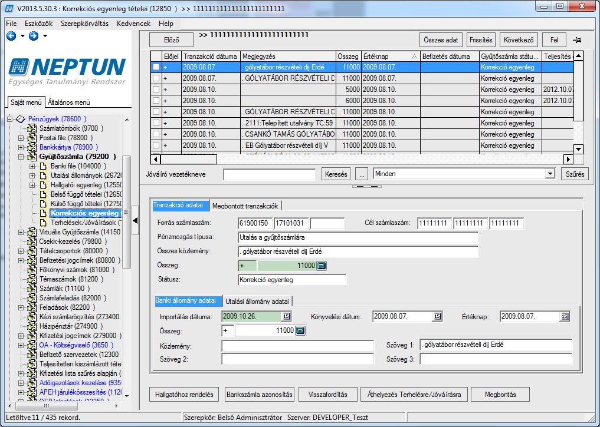Viewport: 600px width, 427px height.
Task: Click the blue forward navigation arrow
Action: (x=34, y=36)
